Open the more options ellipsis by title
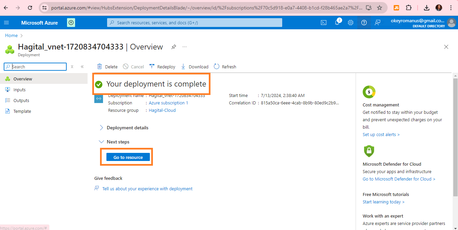Screen dimensions: 458x230 (185, 47)
